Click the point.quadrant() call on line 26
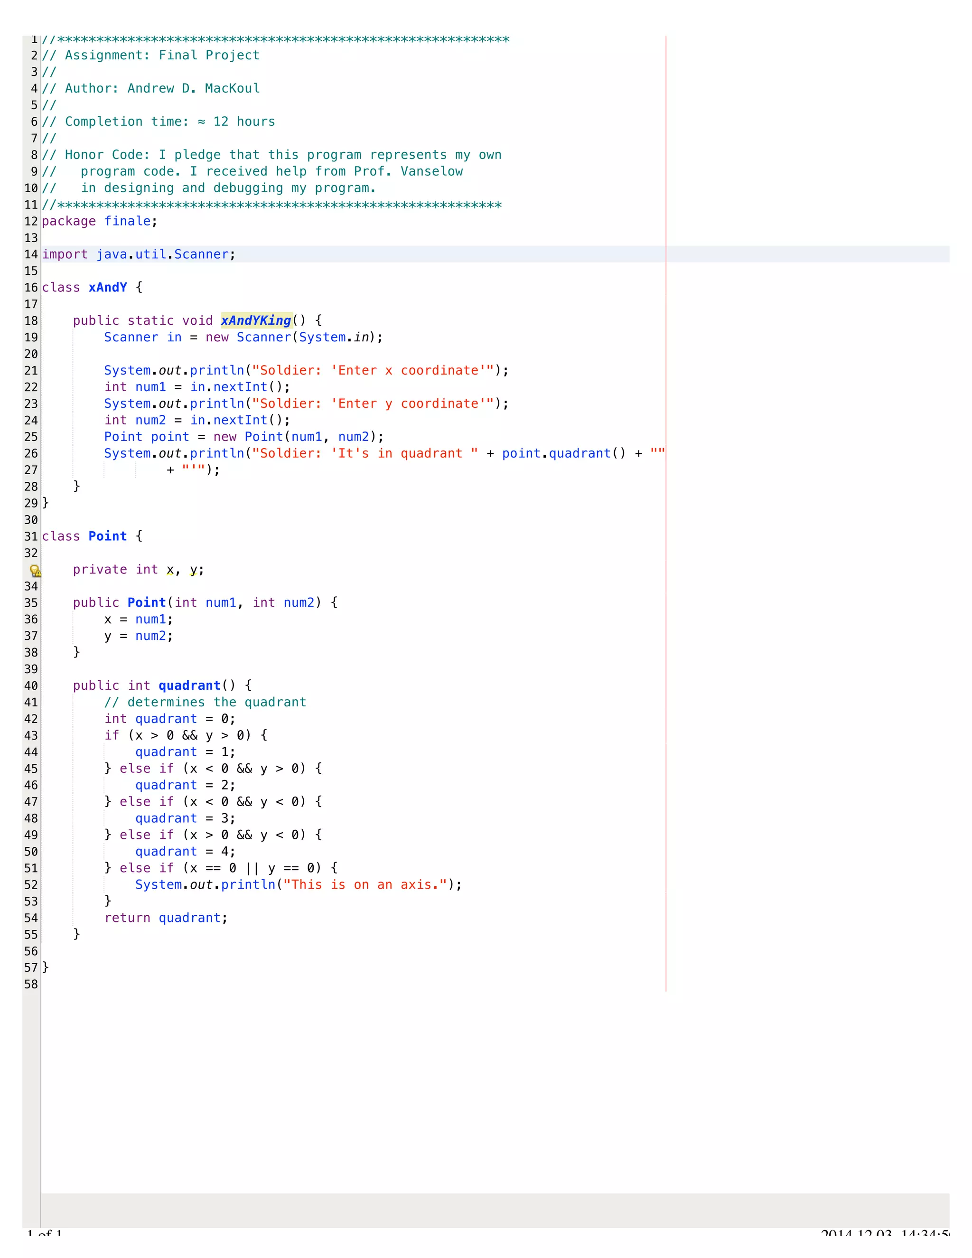The width and height of the screenshot is (972, 1258). [564, 454]
